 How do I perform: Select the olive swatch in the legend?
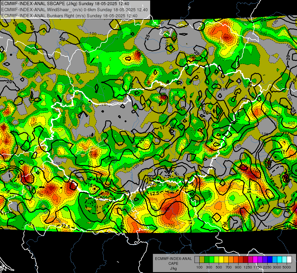pos(202,259)
